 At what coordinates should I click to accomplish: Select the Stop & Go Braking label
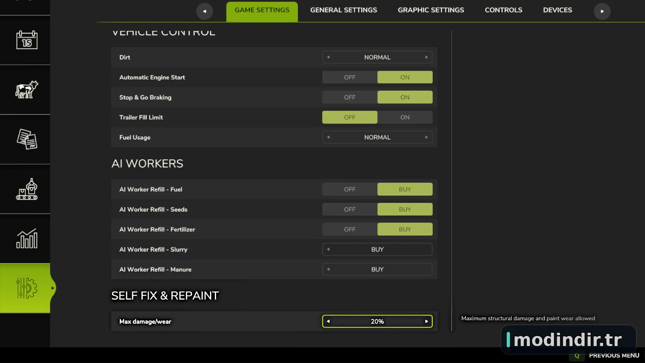click(x=145, y=97)
